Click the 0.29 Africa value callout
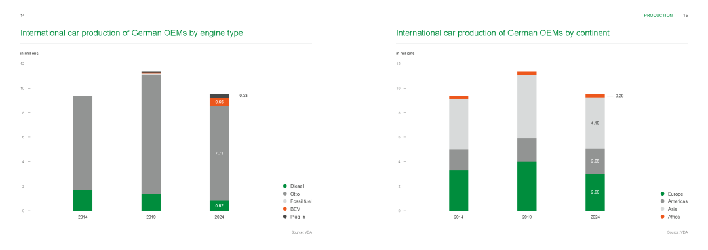Viewport: 708px width, 250px height. point(619,96)
